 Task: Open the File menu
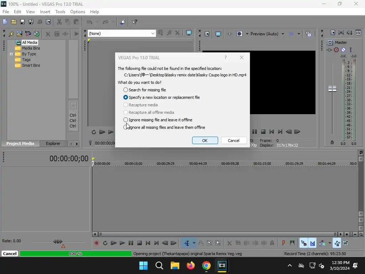pyautogui.click(x=6, y=12)
